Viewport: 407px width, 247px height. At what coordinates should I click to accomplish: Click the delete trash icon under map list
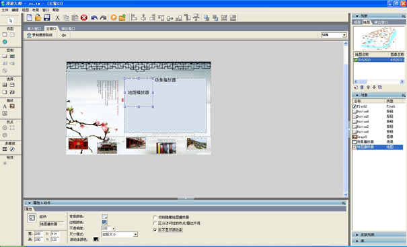[x=362, y=87]
